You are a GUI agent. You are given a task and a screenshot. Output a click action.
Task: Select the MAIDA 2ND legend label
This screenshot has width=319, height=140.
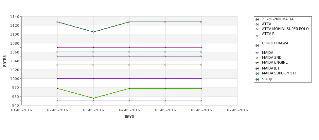(x=272, y=58)
